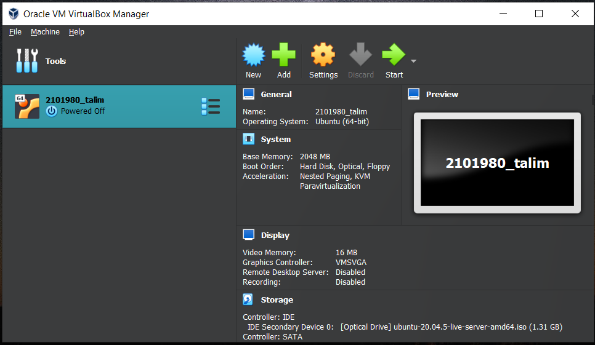Click the 2048 MB base memory value
The height and width of the screenshot is (345, 595).
(x=315, y=156)
